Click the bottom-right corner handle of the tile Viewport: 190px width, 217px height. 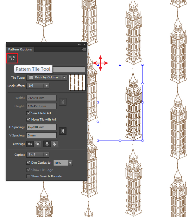[142, 141]
